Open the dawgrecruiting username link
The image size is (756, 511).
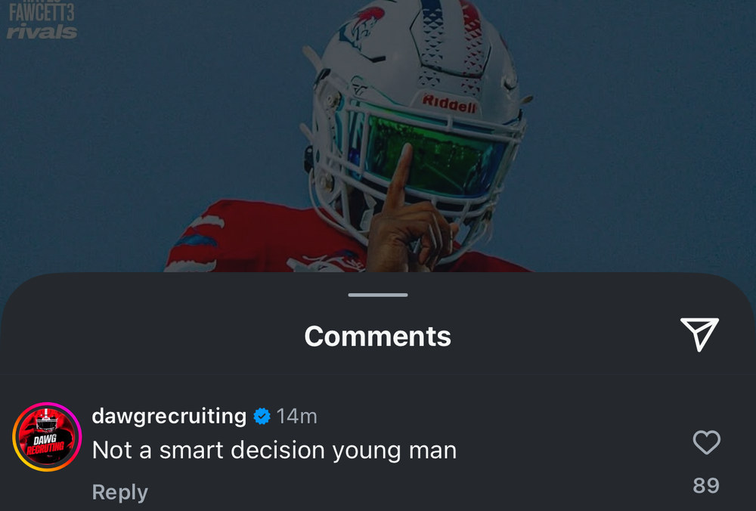pos(169,416)
